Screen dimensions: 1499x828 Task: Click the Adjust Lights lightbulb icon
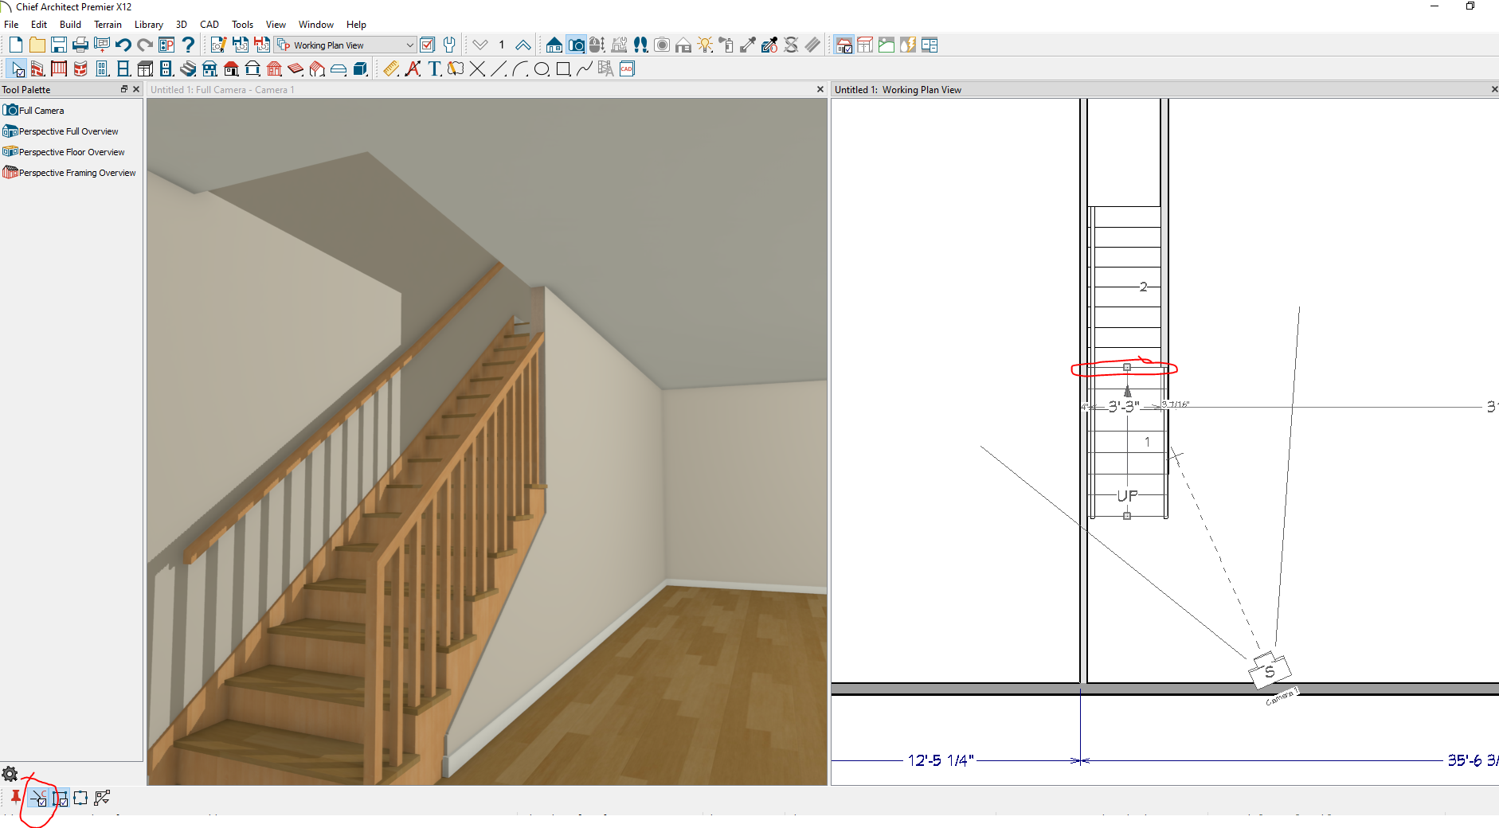pyautogui.click(x=705, y=45)
